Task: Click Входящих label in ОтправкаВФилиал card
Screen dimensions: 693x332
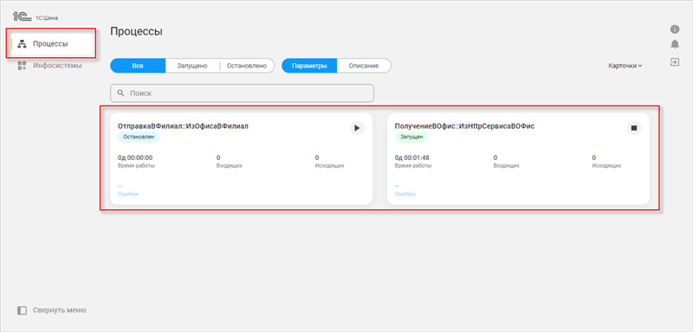Action: click(230, 166)
